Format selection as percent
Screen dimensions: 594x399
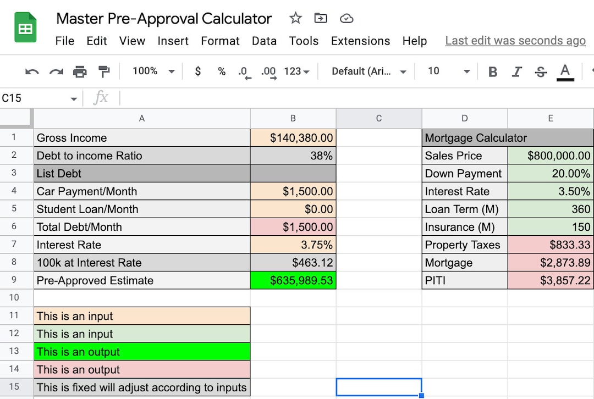tap(221, 71)
